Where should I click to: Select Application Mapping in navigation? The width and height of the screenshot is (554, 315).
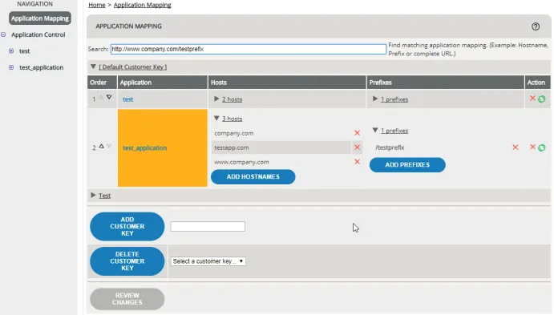point(40,18)
